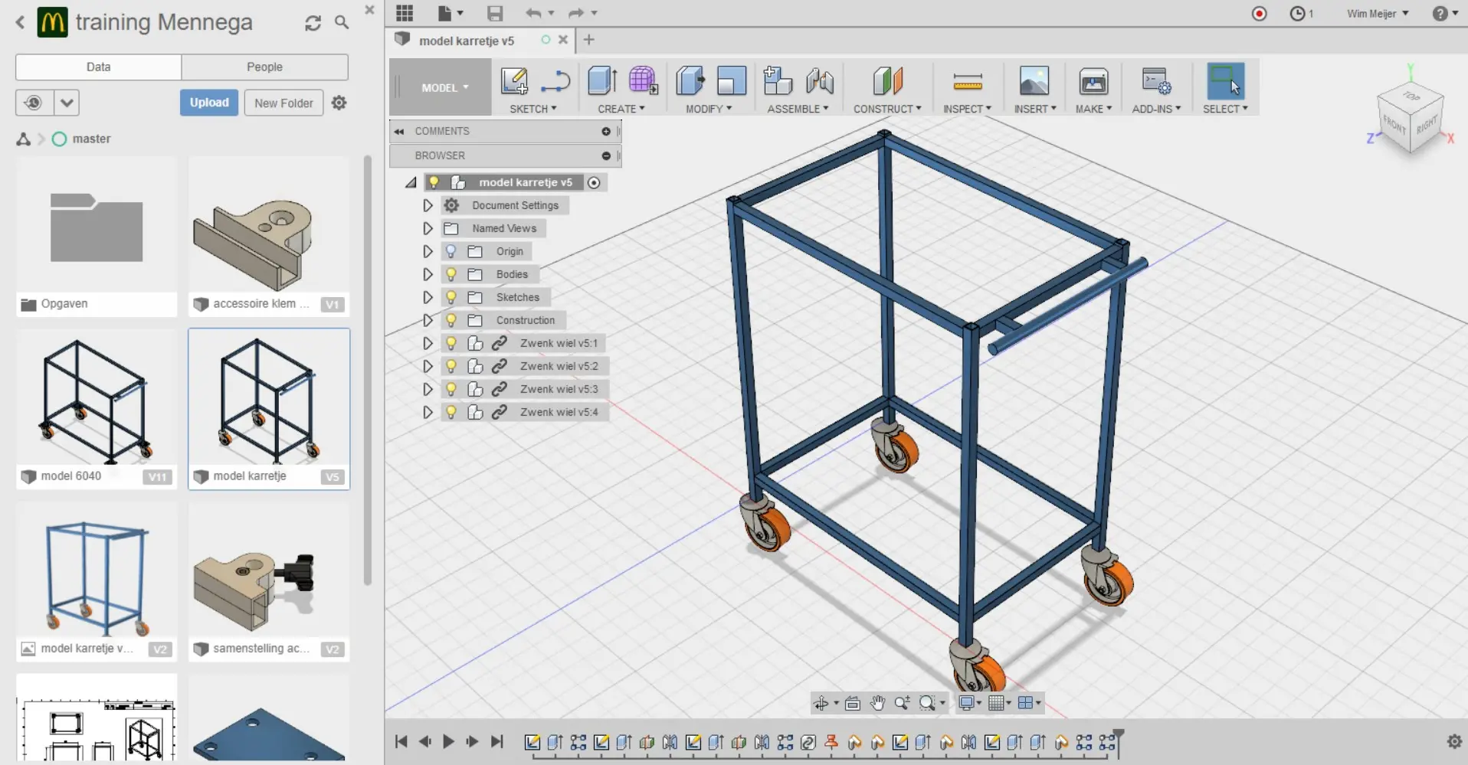Select the Create Form sculpt icon
Viewport: 1468px width, 765px height.
643,80
